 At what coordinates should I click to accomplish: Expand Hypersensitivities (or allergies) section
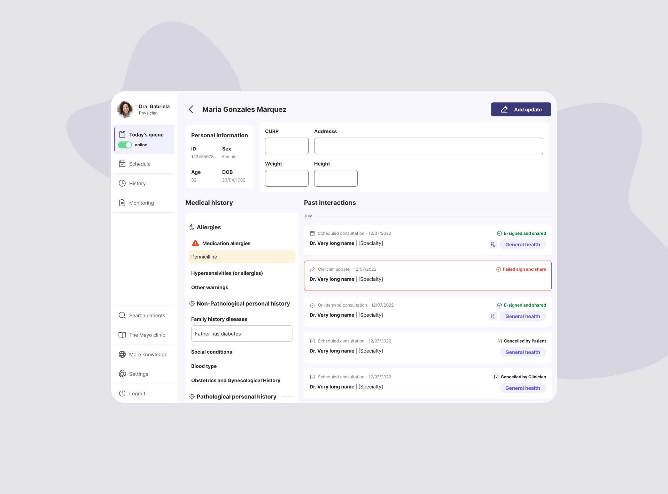pos(227,273)
